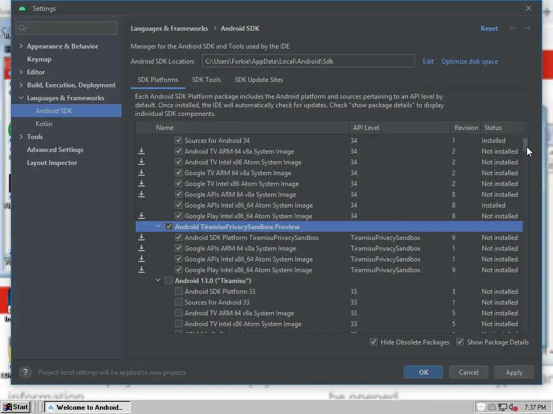Click the cloud tray icon
553x414 pixels.
[x=491, y=408]
